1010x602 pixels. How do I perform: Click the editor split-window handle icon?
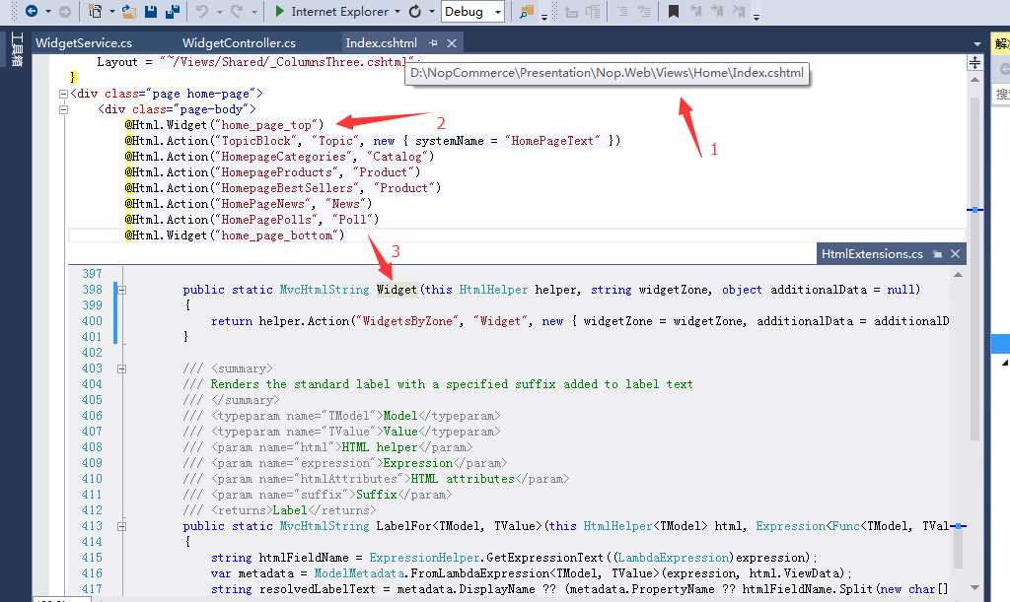click(974, 62)
